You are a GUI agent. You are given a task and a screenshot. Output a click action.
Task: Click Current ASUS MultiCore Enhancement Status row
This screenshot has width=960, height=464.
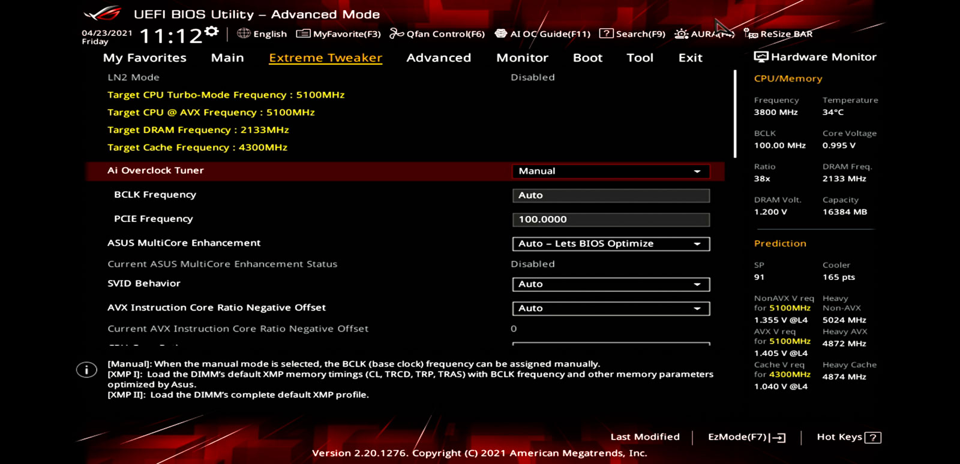click(x=405, y=264)
